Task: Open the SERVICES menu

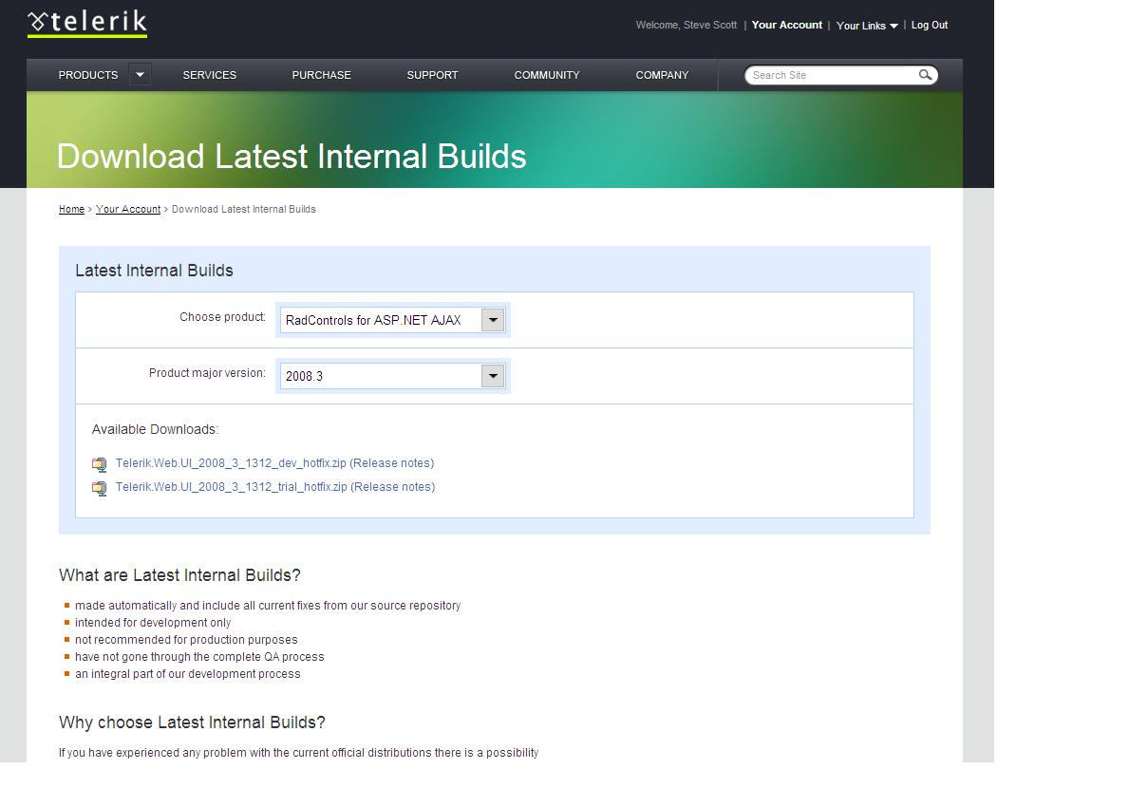Action: click(x=210, y=75)
